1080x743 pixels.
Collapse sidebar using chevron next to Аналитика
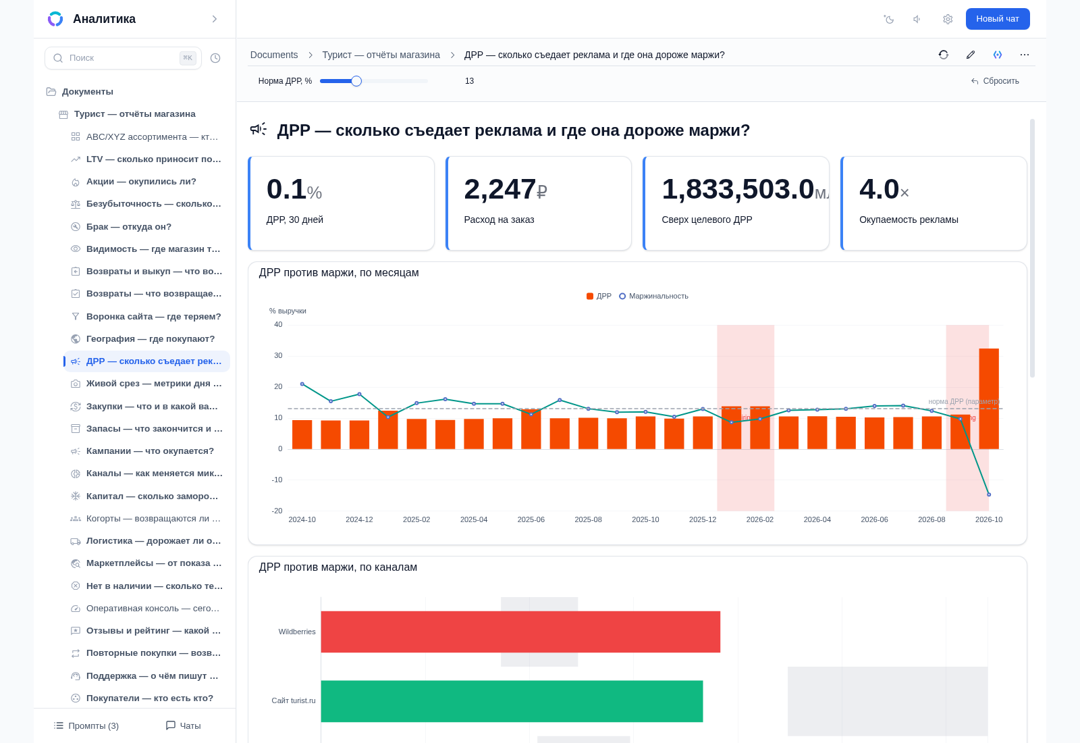click(x=215, y=19)
